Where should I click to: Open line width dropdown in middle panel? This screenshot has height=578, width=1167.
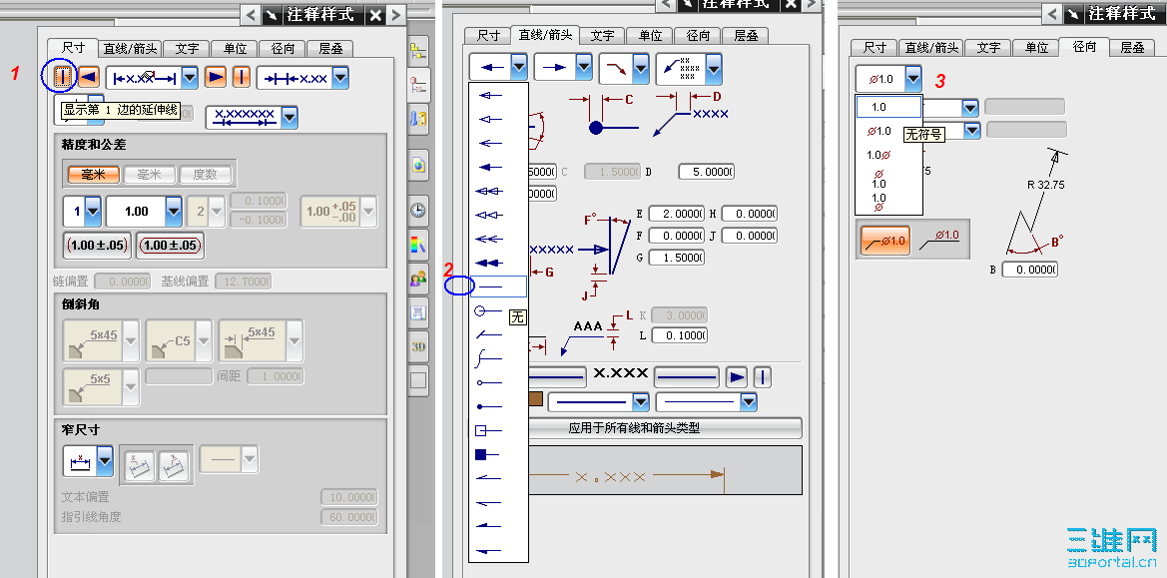pos(748,402)
